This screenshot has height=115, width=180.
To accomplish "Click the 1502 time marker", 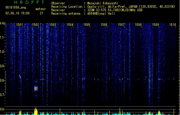I will [x=35, y=25].
